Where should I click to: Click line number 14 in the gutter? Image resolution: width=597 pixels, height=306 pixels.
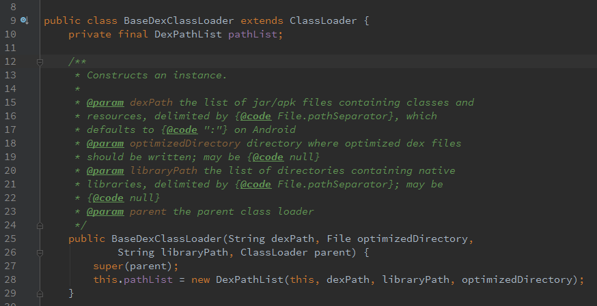coord(10,89)
